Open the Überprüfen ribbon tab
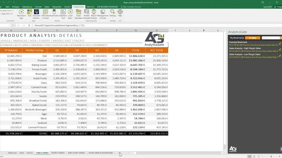The width and height of the screenshot is (282, 158). point(57,7)
